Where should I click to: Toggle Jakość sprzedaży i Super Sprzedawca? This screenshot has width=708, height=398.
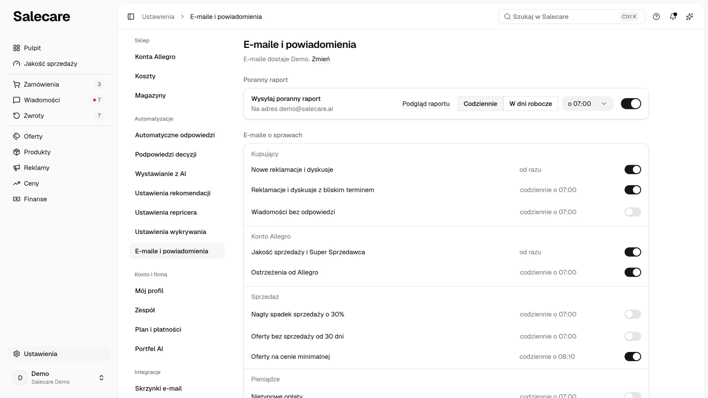coord(633,252)
